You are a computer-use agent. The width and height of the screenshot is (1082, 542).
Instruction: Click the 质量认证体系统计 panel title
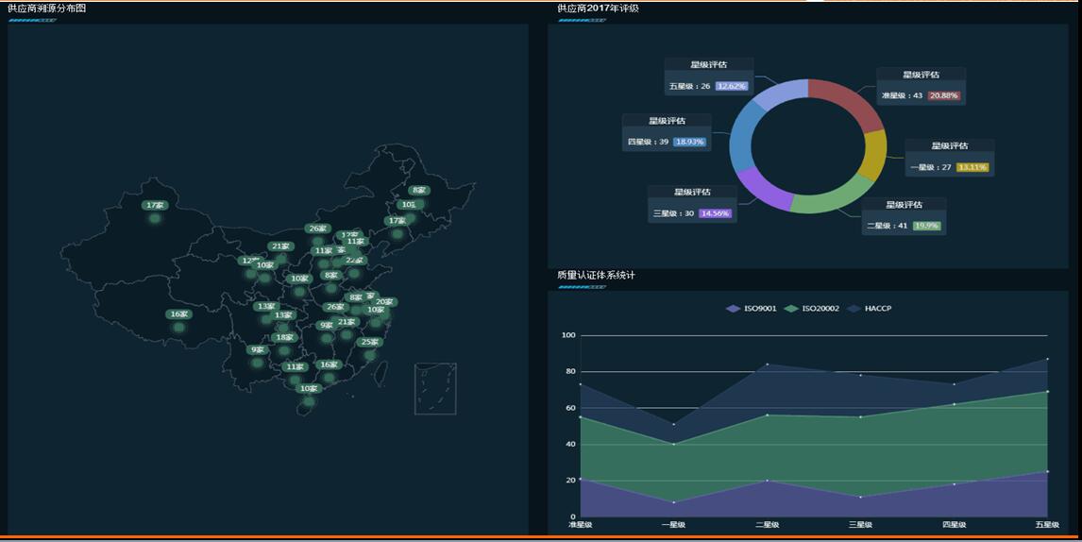(x=596, y=276)
